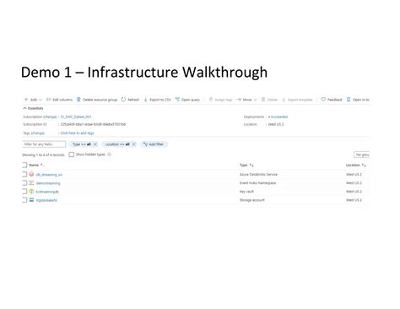Click the greyed Delete trash icon

click(x=263, y=100)
